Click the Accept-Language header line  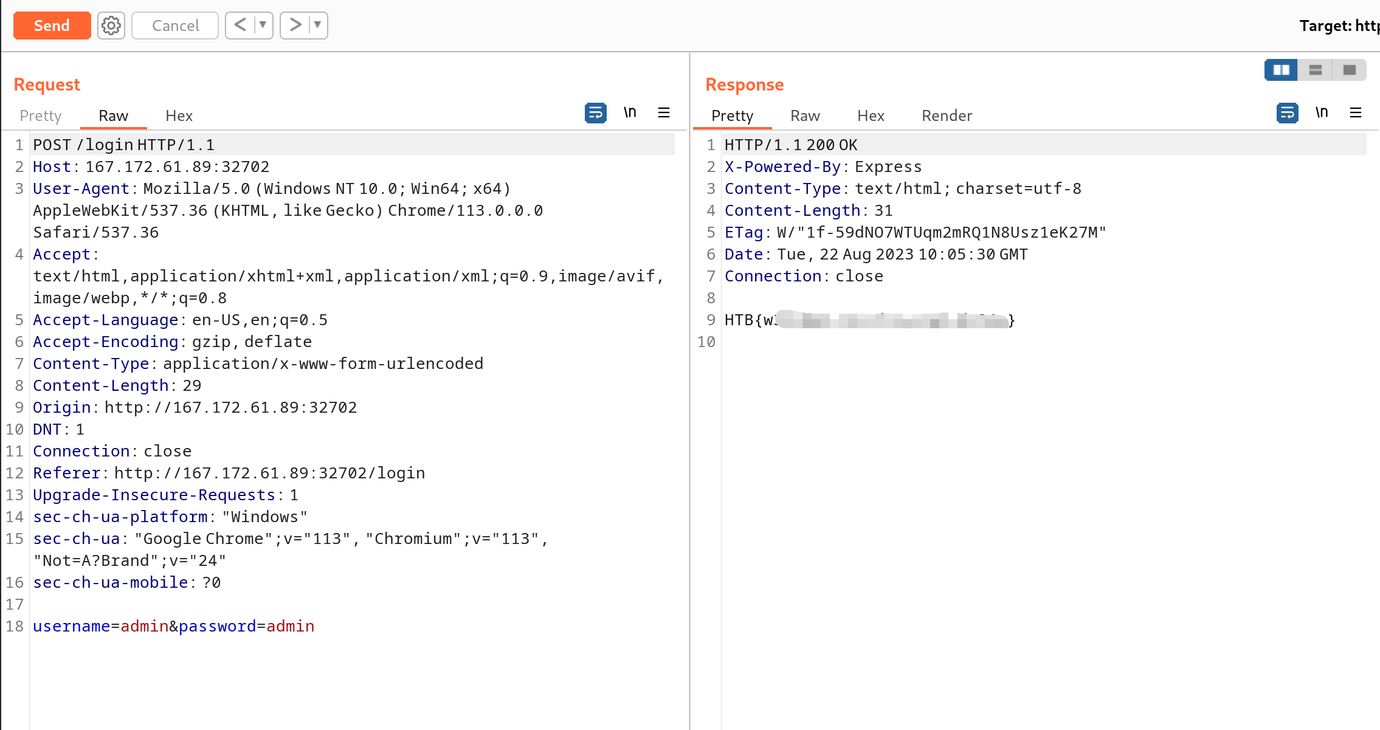click(x=181, y=320)
